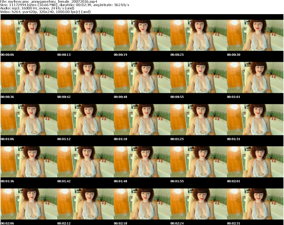Click the Size and duration info line
This screenshot has height=225, width=284.
tap(64, 5)
